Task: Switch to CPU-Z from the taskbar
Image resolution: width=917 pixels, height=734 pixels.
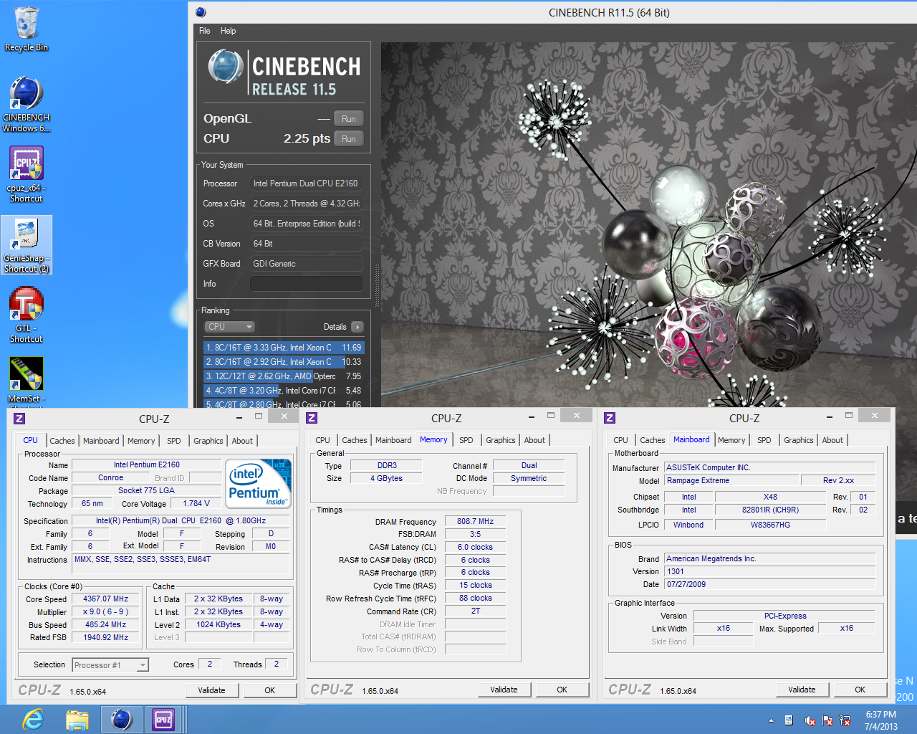Action: pos(164,719)
